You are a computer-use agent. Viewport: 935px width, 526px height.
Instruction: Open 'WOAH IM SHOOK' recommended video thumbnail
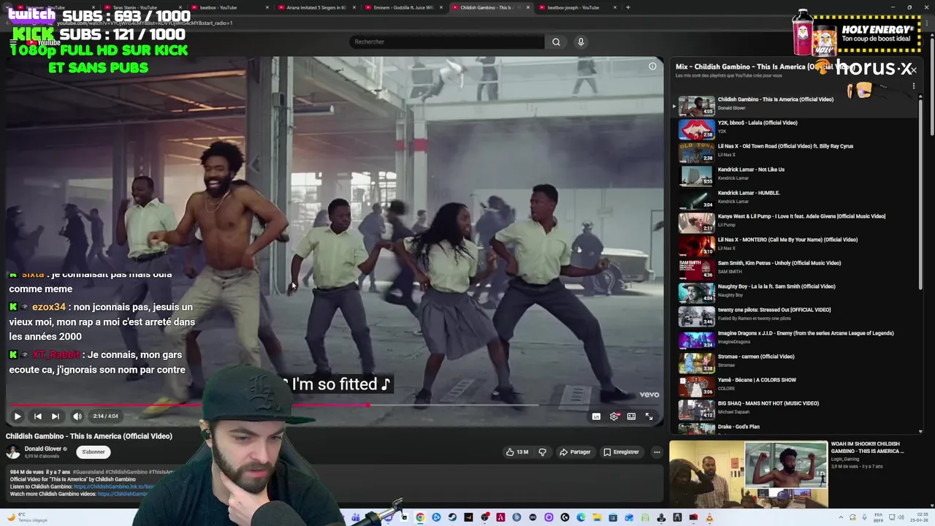749,473
